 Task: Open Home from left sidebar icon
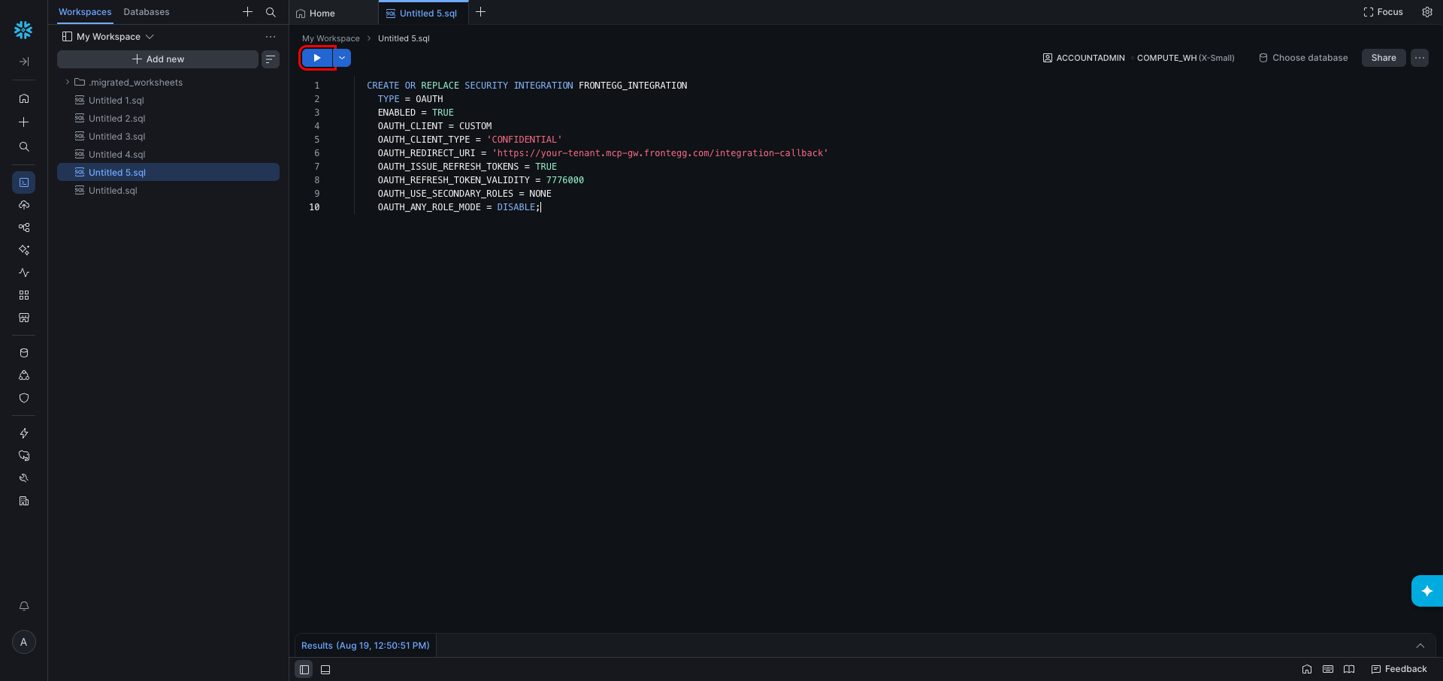[x=24, y=98]
